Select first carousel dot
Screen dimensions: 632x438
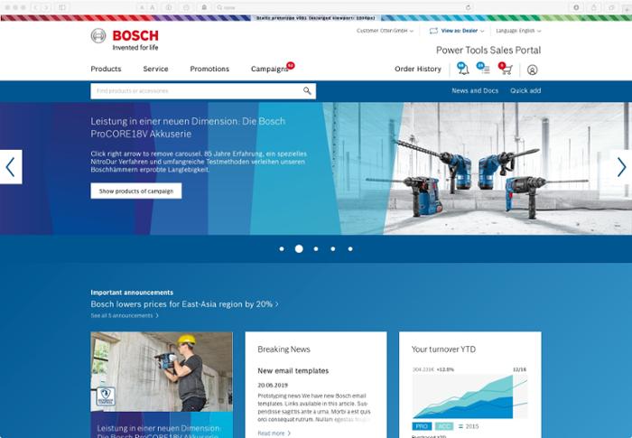[282, 249]
